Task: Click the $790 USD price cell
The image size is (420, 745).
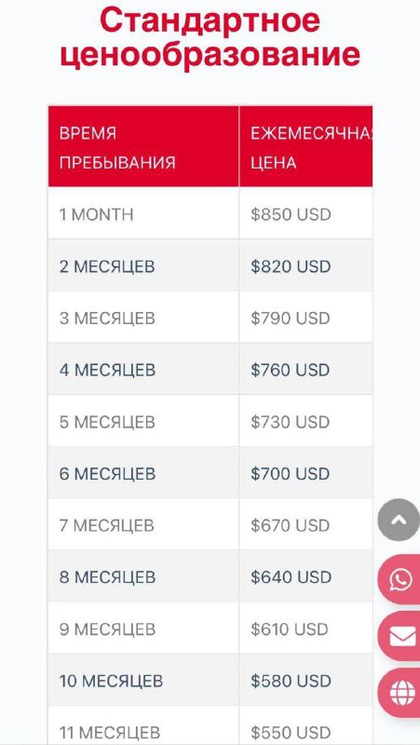Action: (306, 317)
